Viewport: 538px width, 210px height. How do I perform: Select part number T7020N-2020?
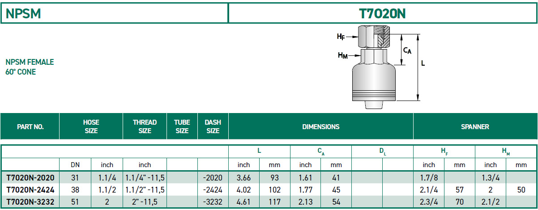point(30,177)
